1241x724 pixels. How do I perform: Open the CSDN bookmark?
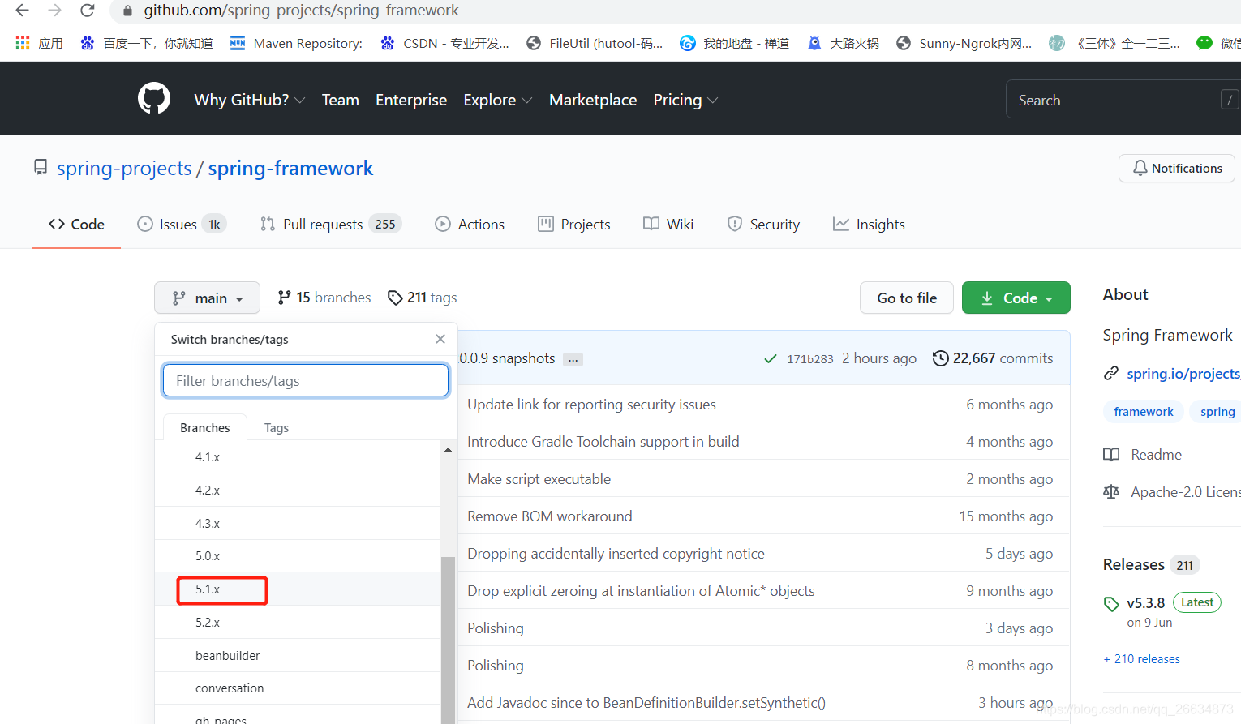pyautogui.click(x=444, y=43)
